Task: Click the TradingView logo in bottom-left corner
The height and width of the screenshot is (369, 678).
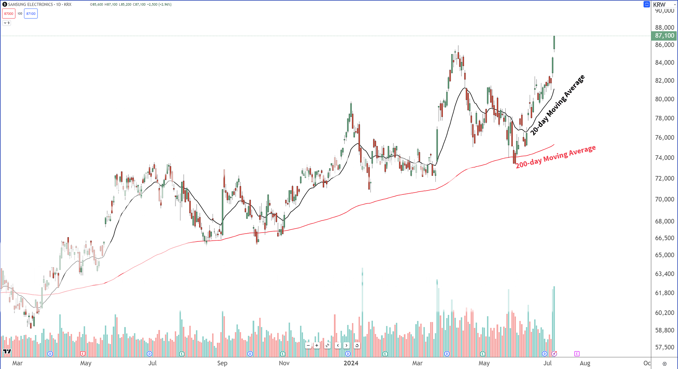Action: point(7,351)
